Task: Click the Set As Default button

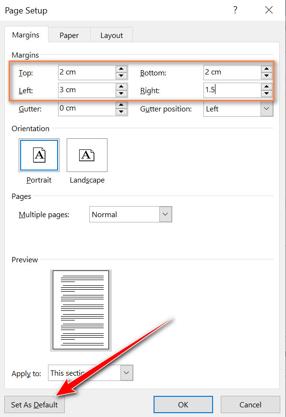Action: pos(35,405)
